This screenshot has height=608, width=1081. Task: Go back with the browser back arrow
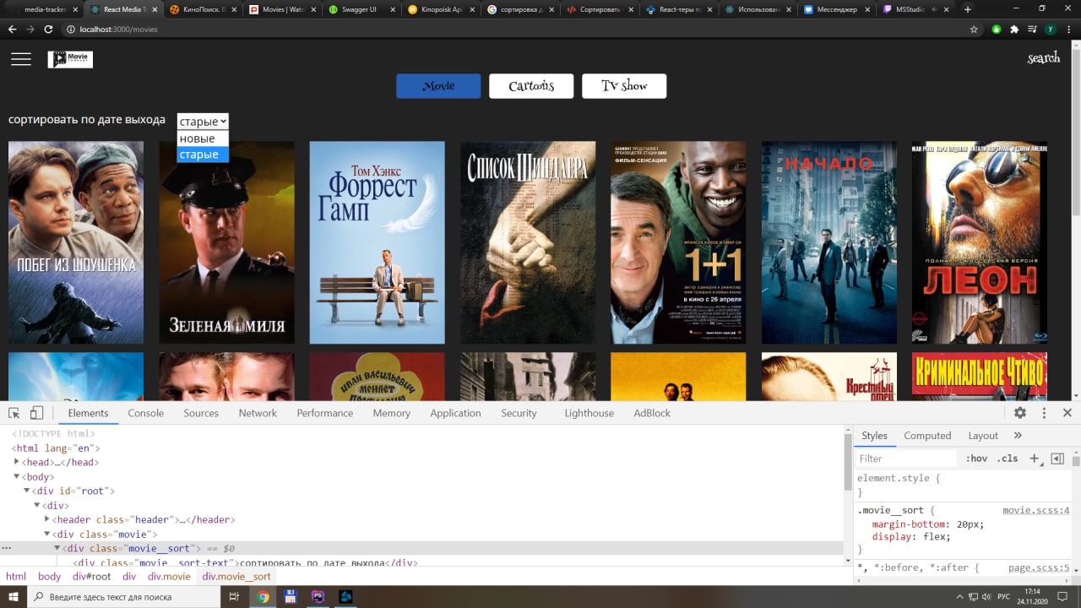(12, 29)
